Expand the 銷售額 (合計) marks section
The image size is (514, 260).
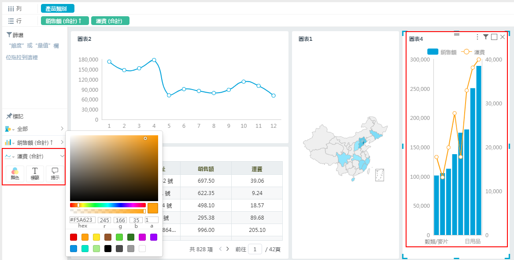pos(62,142)
